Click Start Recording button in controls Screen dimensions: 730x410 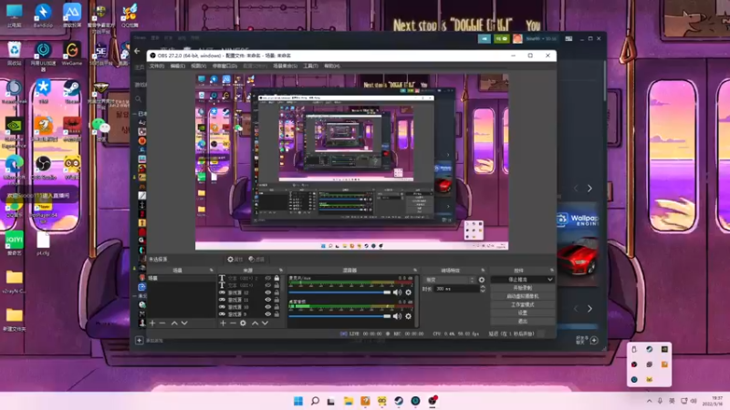(x=522, y=288)
